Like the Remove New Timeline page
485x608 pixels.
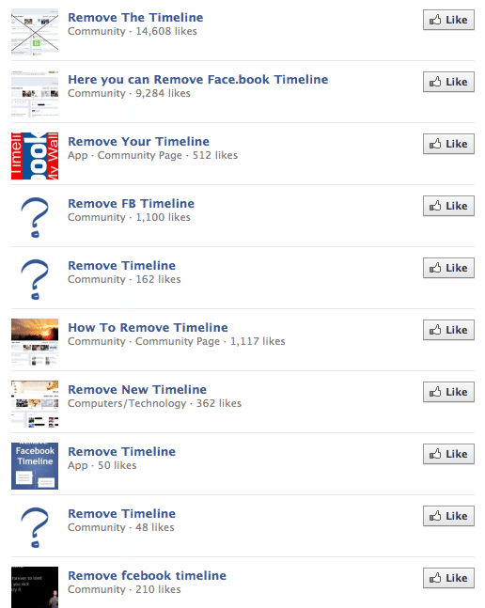(448, 392)
